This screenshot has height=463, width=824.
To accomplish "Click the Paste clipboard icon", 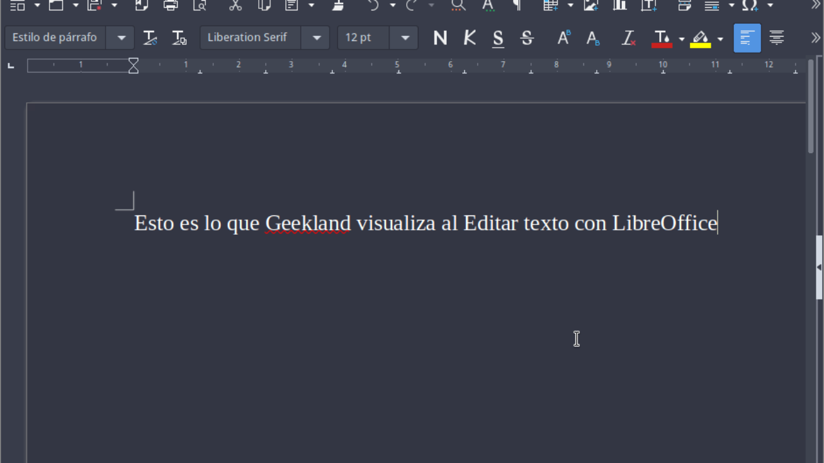I will tap(292, 5).
